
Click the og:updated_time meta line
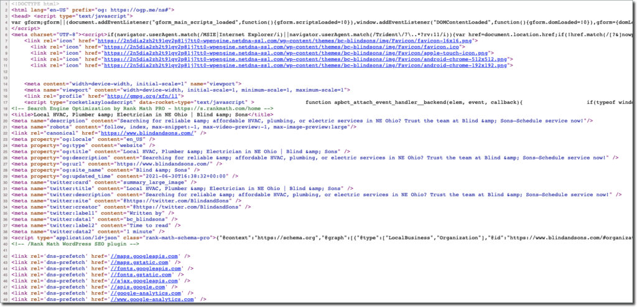124,176
